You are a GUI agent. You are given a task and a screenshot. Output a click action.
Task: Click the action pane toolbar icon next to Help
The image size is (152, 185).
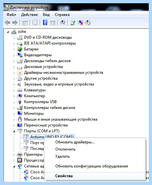tap(53, 22)
